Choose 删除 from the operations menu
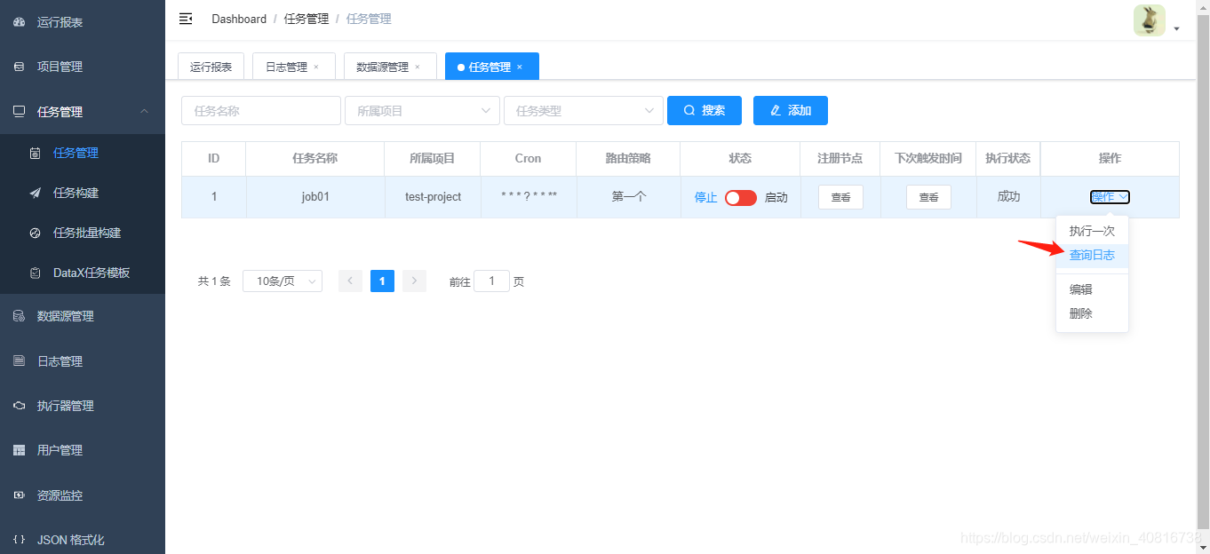Viewport: 1210px width, 554px height. 1092,313
